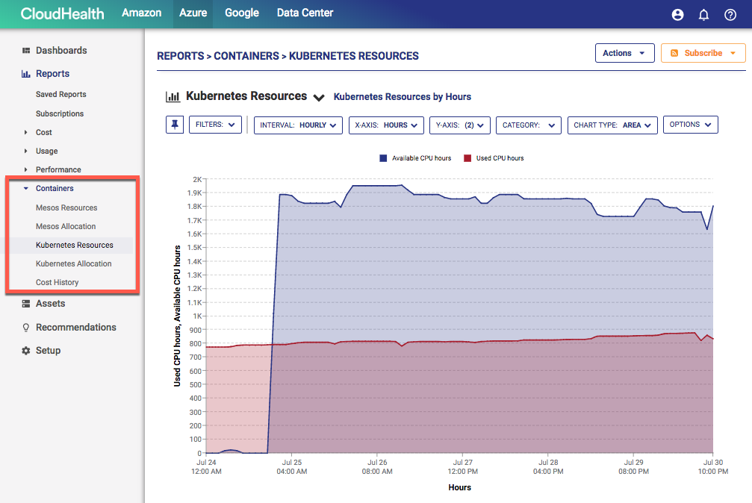Expand the Kubernetes Resources title chevron
Viewport: 752px width, 503px height.
tap(319, 98)
